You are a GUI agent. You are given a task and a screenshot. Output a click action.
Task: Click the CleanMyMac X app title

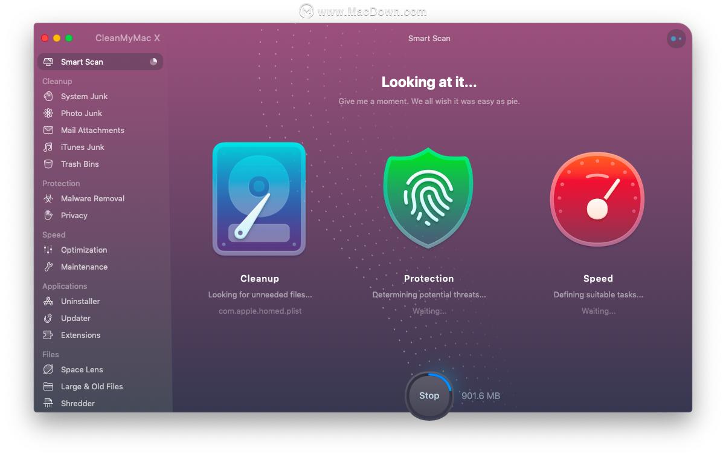point(127,38)
